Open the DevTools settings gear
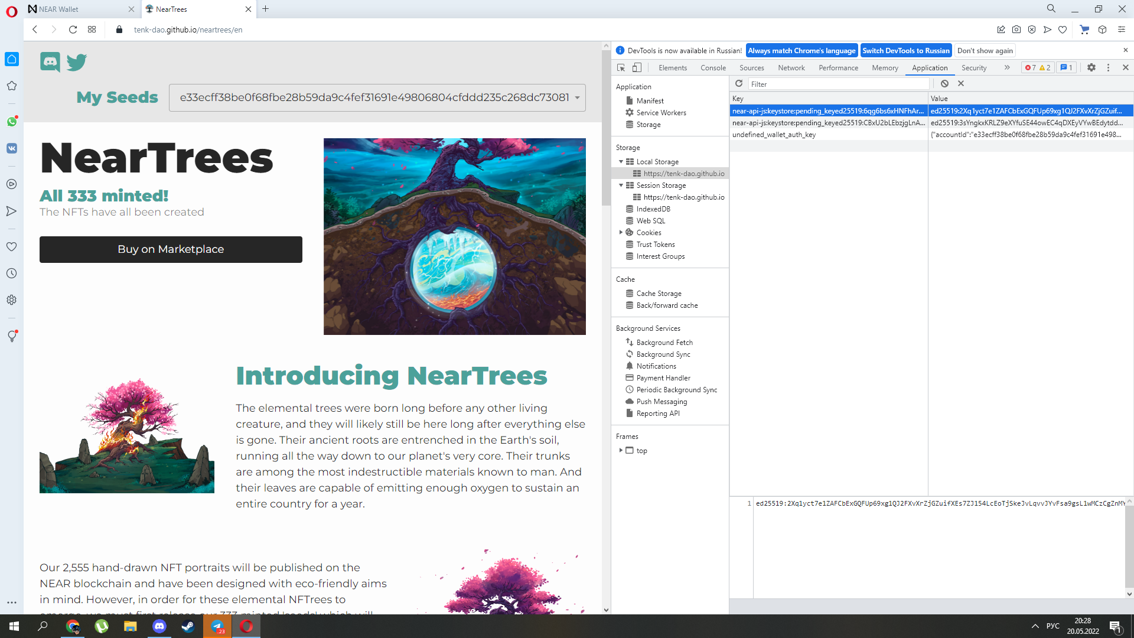Viewport: 1134px width, 638px height. [1091, 67]
